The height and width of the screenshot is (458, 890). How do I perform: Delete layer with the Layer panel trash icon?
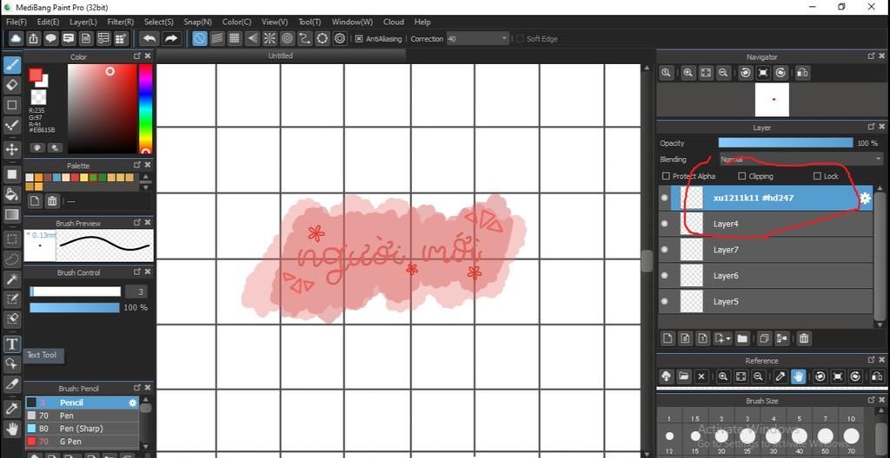(x=804, y=338)
